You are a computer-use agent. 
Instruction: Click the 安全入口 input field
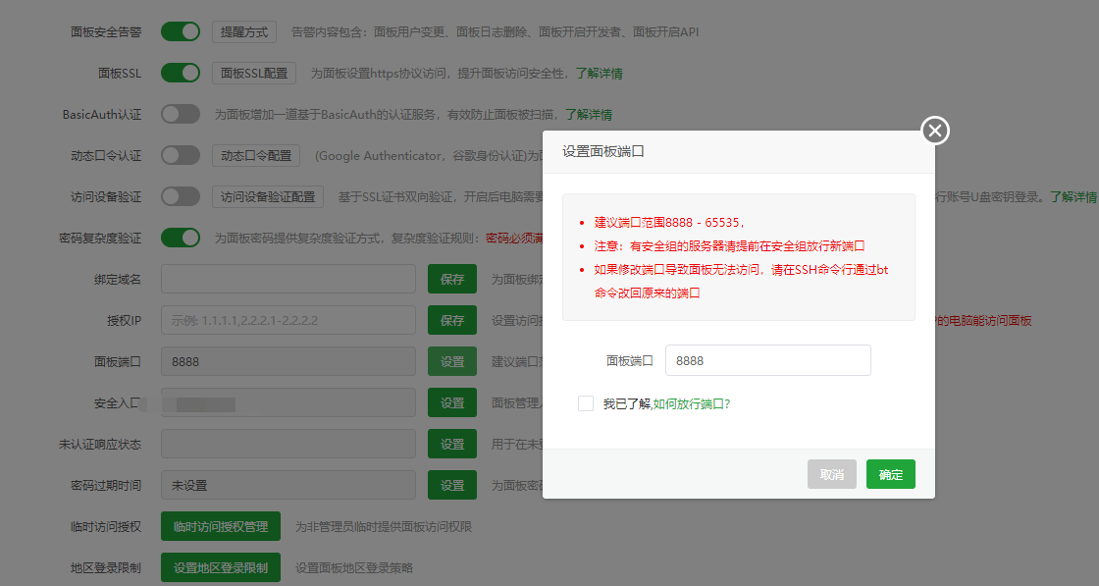(288, 403)
